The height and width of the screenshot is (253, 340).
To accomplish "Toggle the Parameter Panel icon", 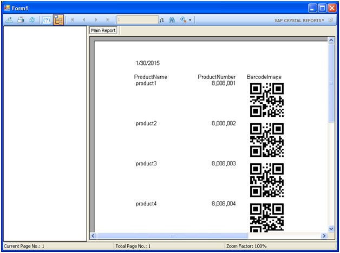I will point(47,20).
